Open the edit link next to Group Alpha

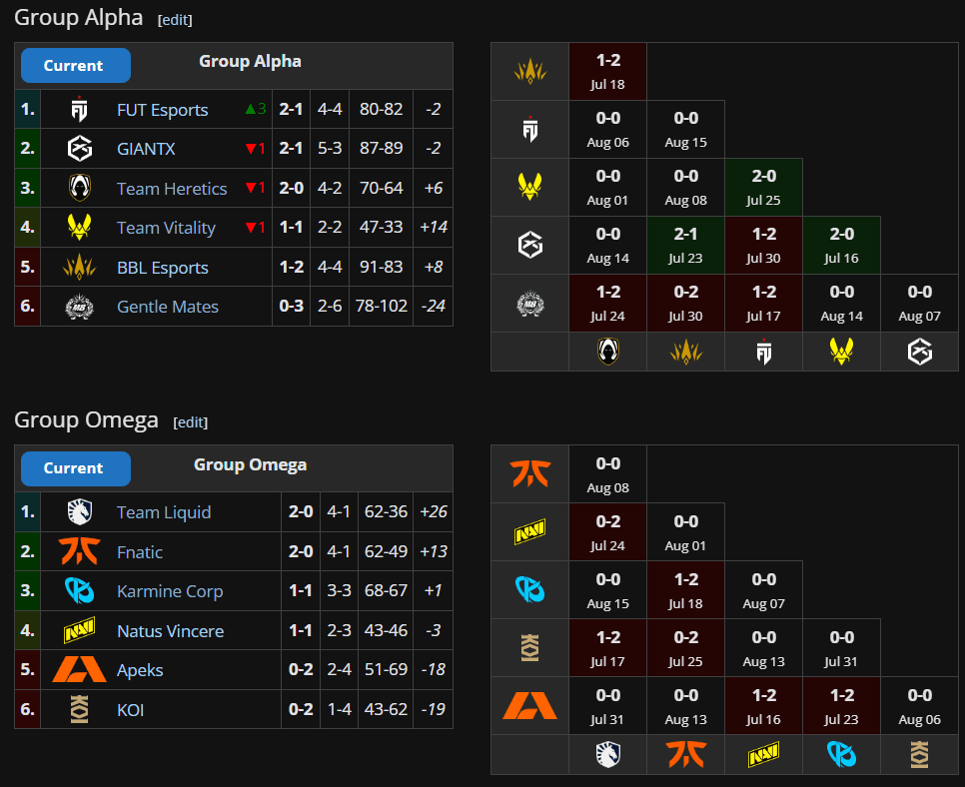[175, 19]
